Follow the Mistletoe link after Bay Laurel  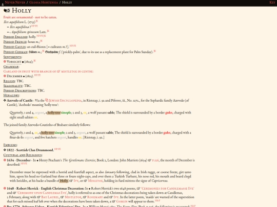point(73,197)
